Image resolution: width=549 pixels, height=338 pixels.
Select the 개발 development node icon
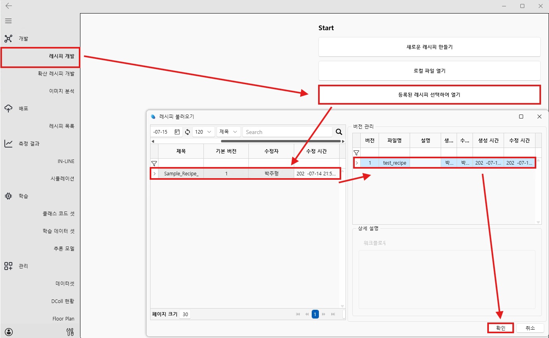[x=8, y=38]
